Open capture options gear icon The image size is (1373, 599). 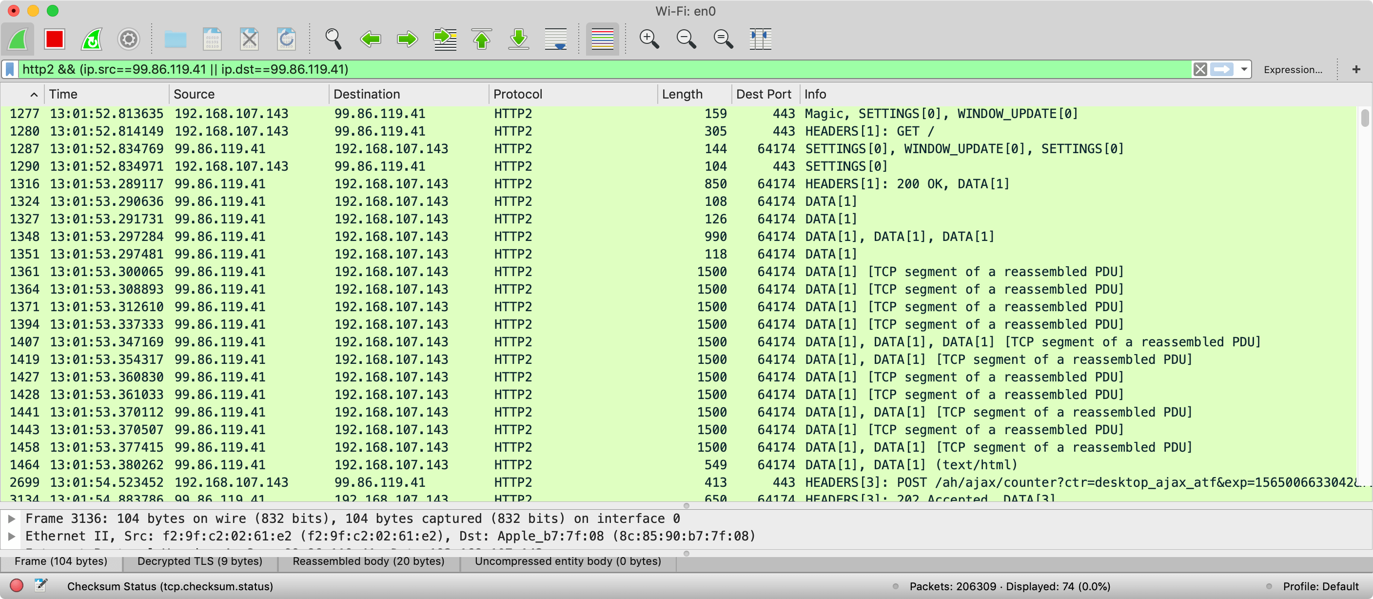coord(128,39)
